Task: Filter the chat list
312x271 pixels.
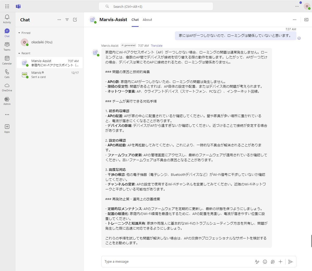Action: [67, 20]
